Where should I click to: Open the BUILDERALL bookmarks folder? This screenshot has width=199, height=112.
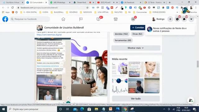pyautogui.click(x=57, y=12)
